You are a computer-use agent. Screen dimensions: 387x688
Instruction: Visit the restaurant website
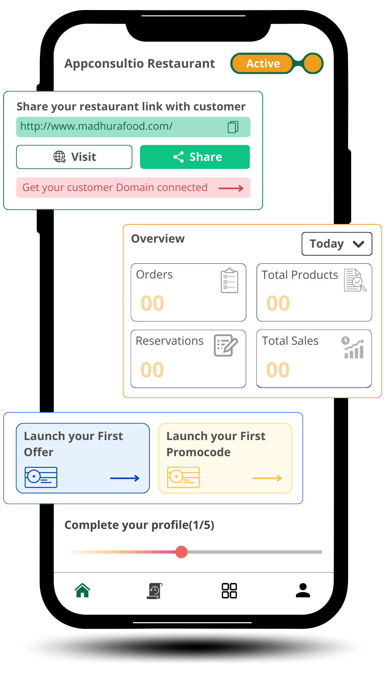[74, 157]
